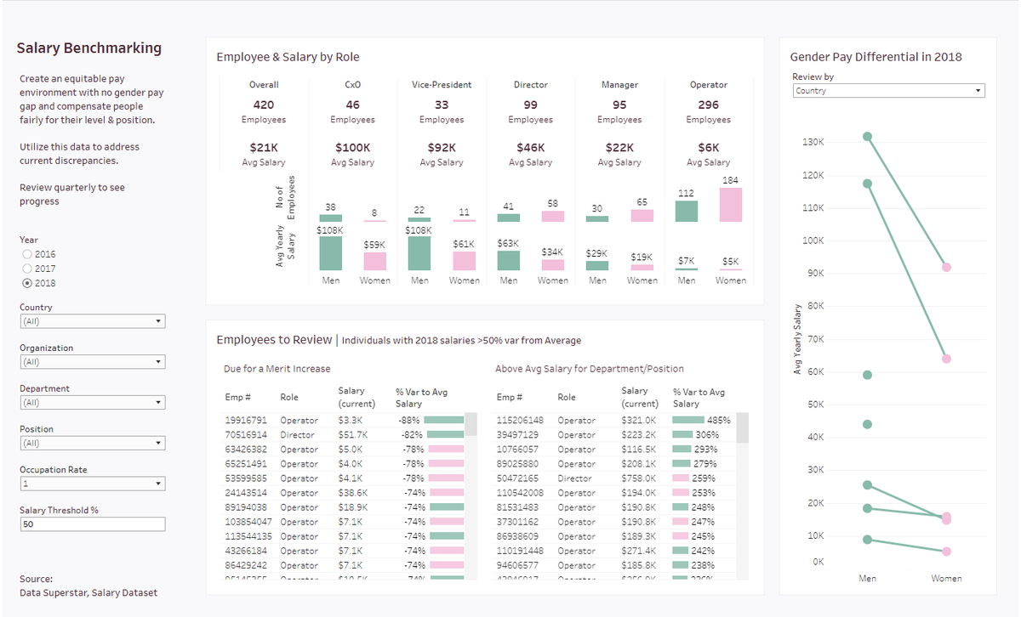Image resolution: width=1021 pixels, height=617 pixels.
Task: Click employee number 19916791
Action: [246, 420]
